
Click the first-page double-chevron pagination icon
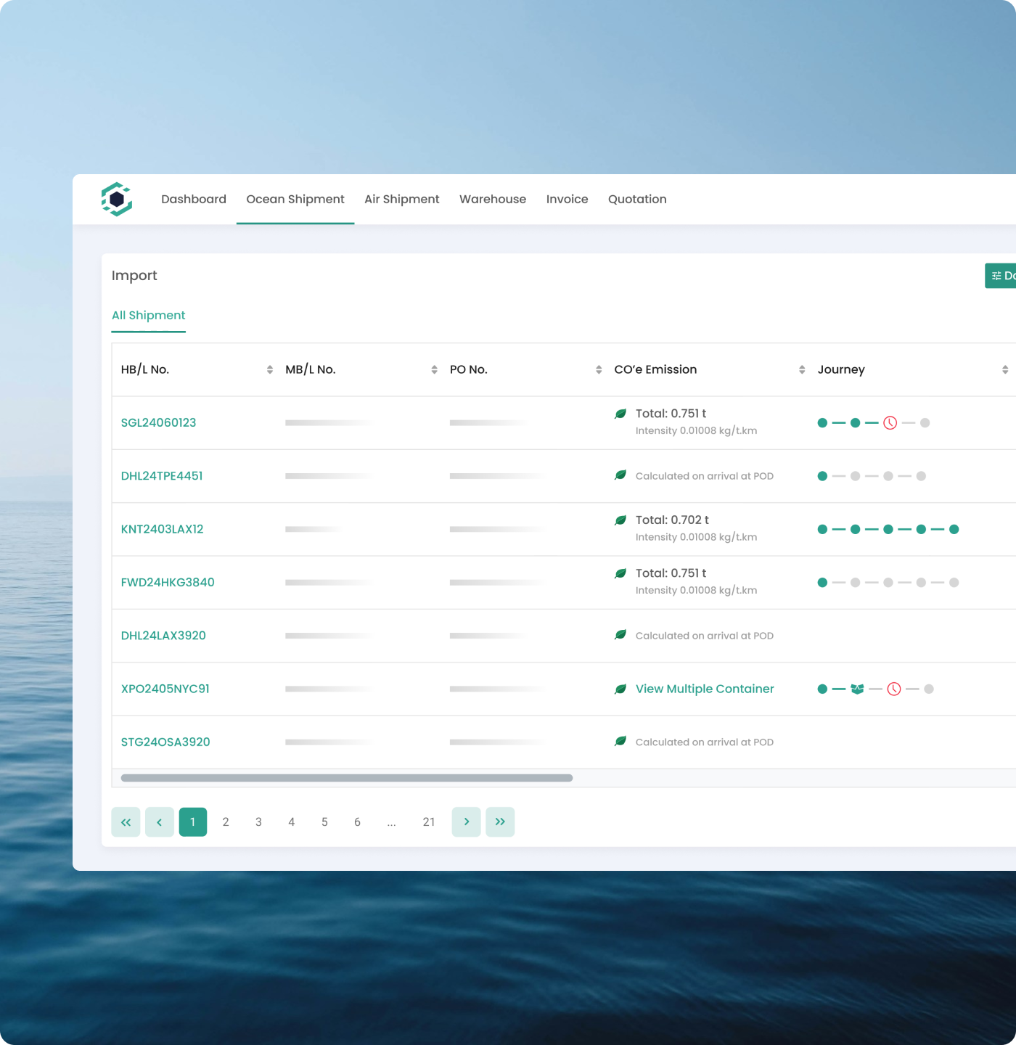[126, 821]
